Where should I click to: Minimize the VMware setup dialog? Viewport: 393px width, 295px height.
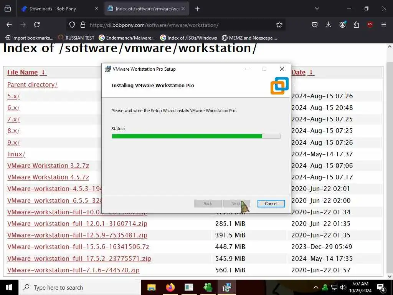247,69
